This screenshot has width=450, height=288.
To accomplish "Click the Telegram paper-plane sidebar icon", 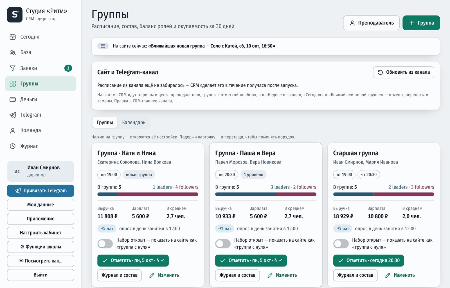I will click(x=13, y=115).
